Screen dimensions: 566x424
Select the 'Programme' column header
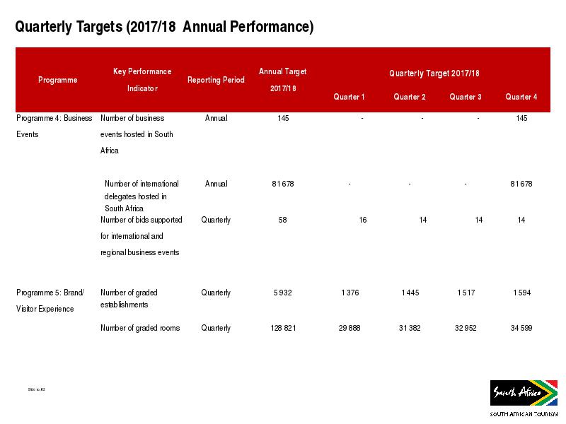[x=58, y=80]
